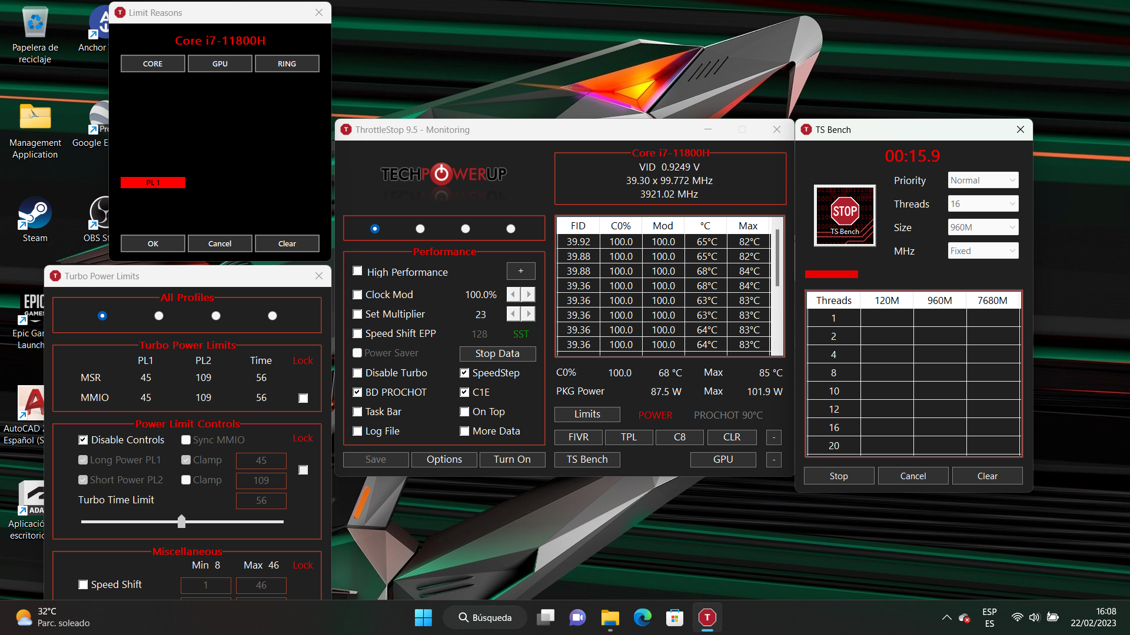This screenshot has width=1130, height=635.
Task: Check the Disable Turbo option
Action: [x=357, y=373]
